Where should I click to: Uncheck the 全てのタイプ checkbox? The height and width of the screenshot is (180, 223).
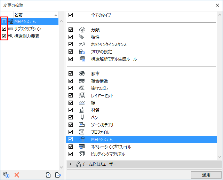coord(71,15)
